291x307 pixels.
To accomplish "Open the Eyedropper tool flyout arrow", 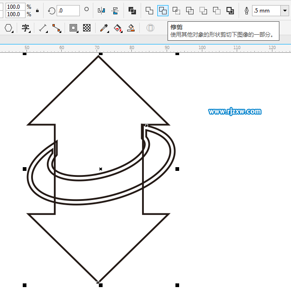I will point(108,31).
